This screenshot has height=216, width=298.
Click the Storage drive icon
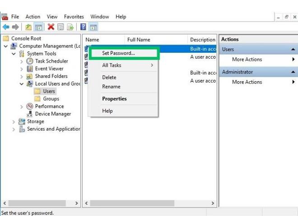22,121
